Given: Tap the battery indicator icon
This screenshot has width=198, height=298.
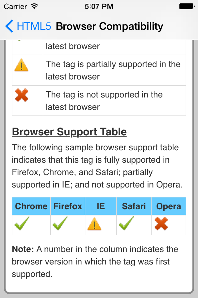Looking at the screenshot, I should (187, 7).
